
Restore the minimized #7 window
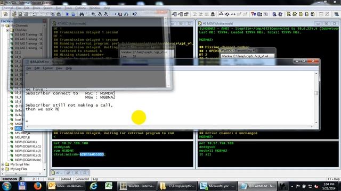point(68,173)
